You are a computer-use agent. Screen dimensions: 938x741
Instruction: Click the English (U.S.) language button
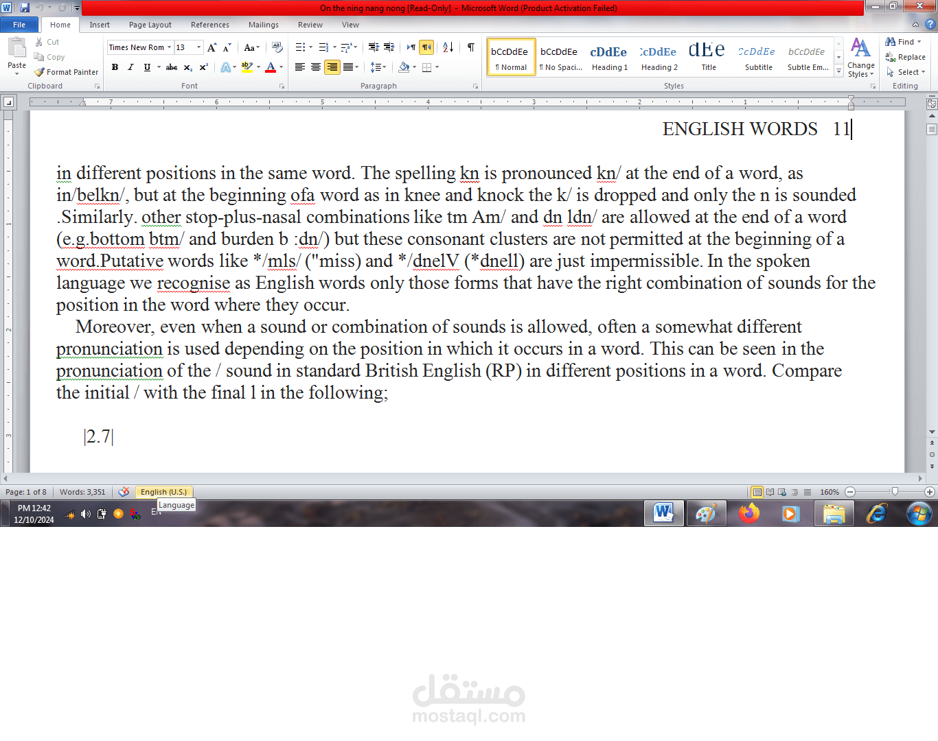click(x=164, y=492)
